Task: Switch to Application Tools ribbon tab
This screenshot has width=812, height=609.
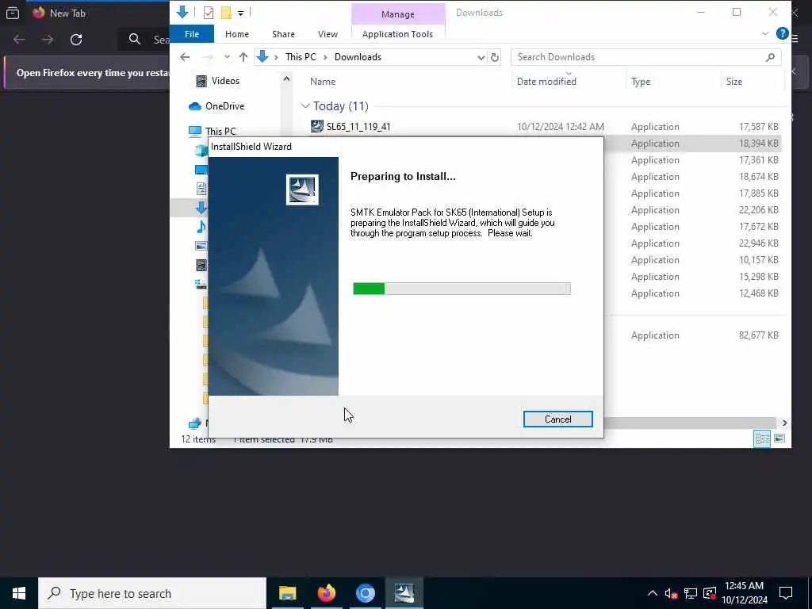Action: tap(397, 34)
